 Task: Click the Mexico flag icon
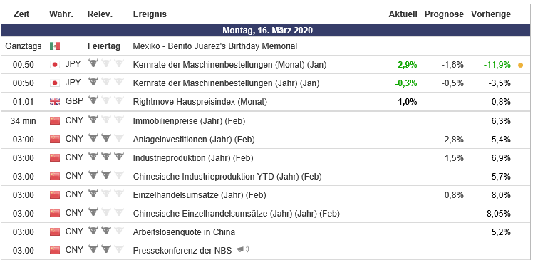click(x=55, y=46)
